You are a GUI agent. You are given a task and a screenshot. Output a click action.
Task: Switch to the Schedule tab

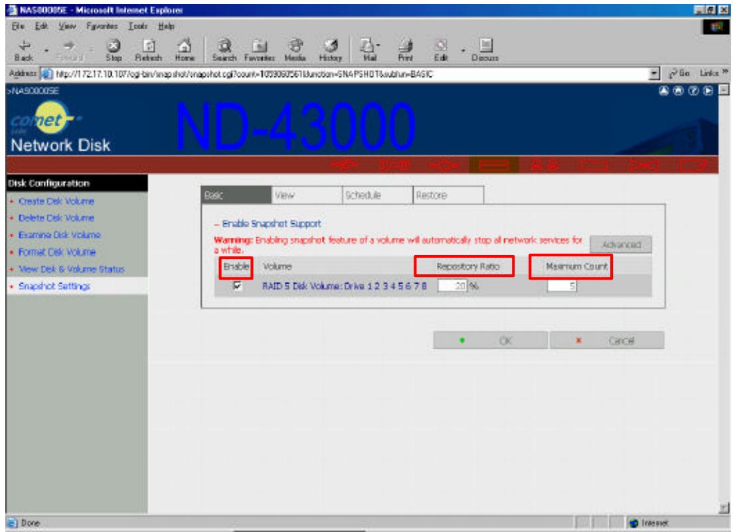tap(378, 195)
